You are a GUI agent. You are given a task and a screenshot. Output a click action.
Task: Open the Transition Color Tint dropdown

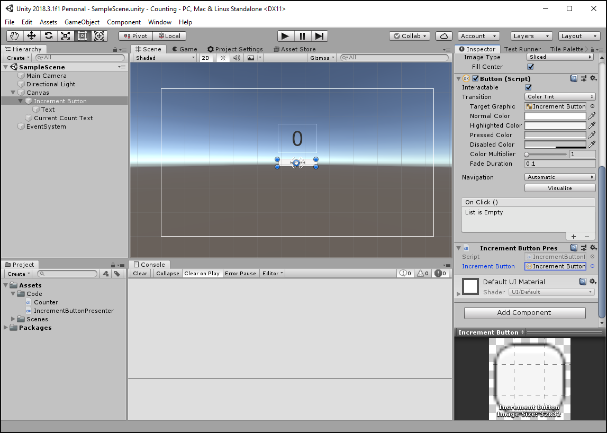(560, 97)
